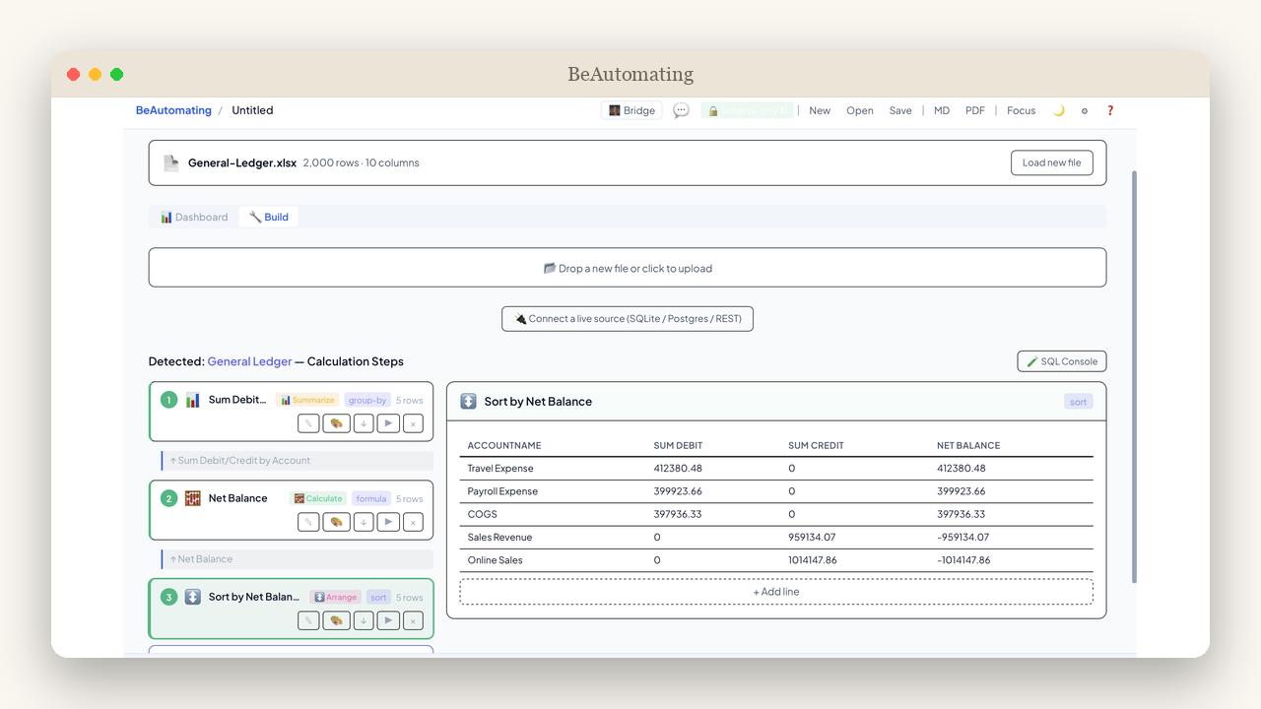Click the formula tag on step 2
This screenshot has height=709, width=1261.
(x=371, y=498)
